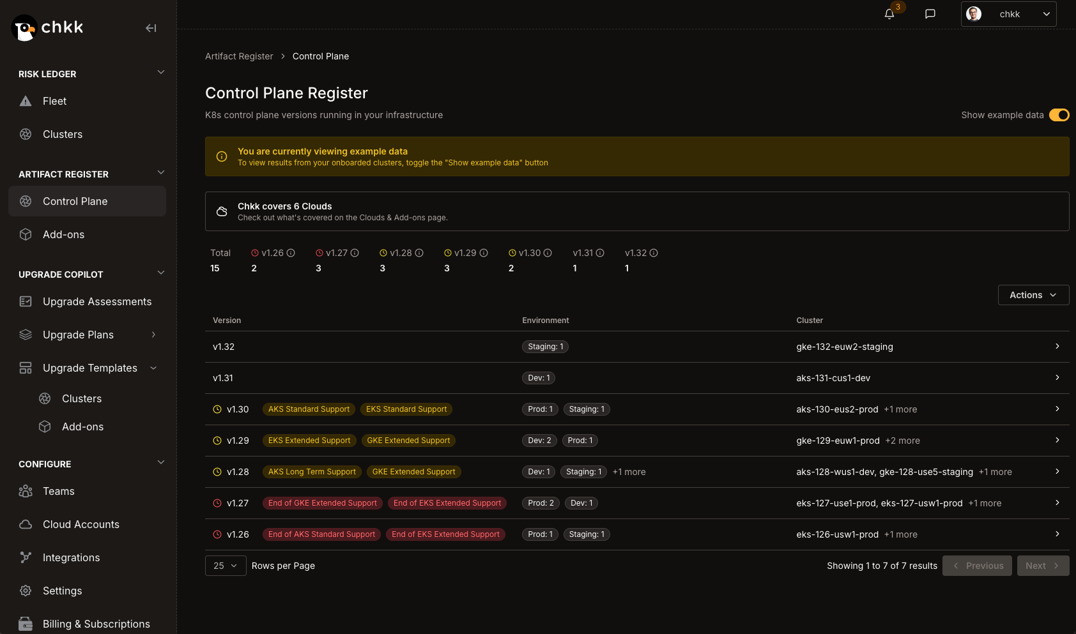Expand Upgrade Plans submenu arrow
This screenshot has height=634, width=1076.
(153, 335)
